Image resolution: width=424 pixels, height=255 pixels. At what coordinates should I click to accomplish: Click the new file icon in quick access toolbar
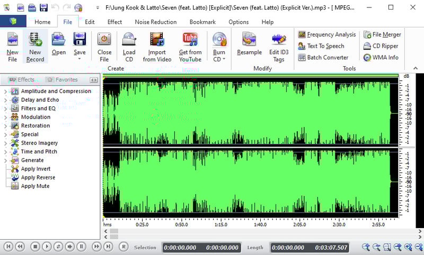click(21, 7)
